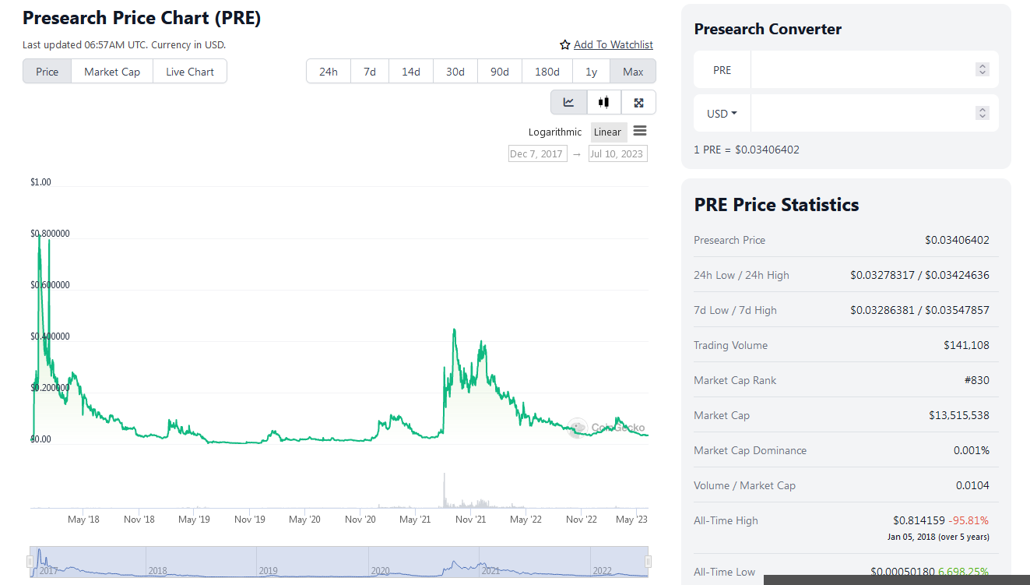Select the 24h time range button

click(x=329, y=72)
